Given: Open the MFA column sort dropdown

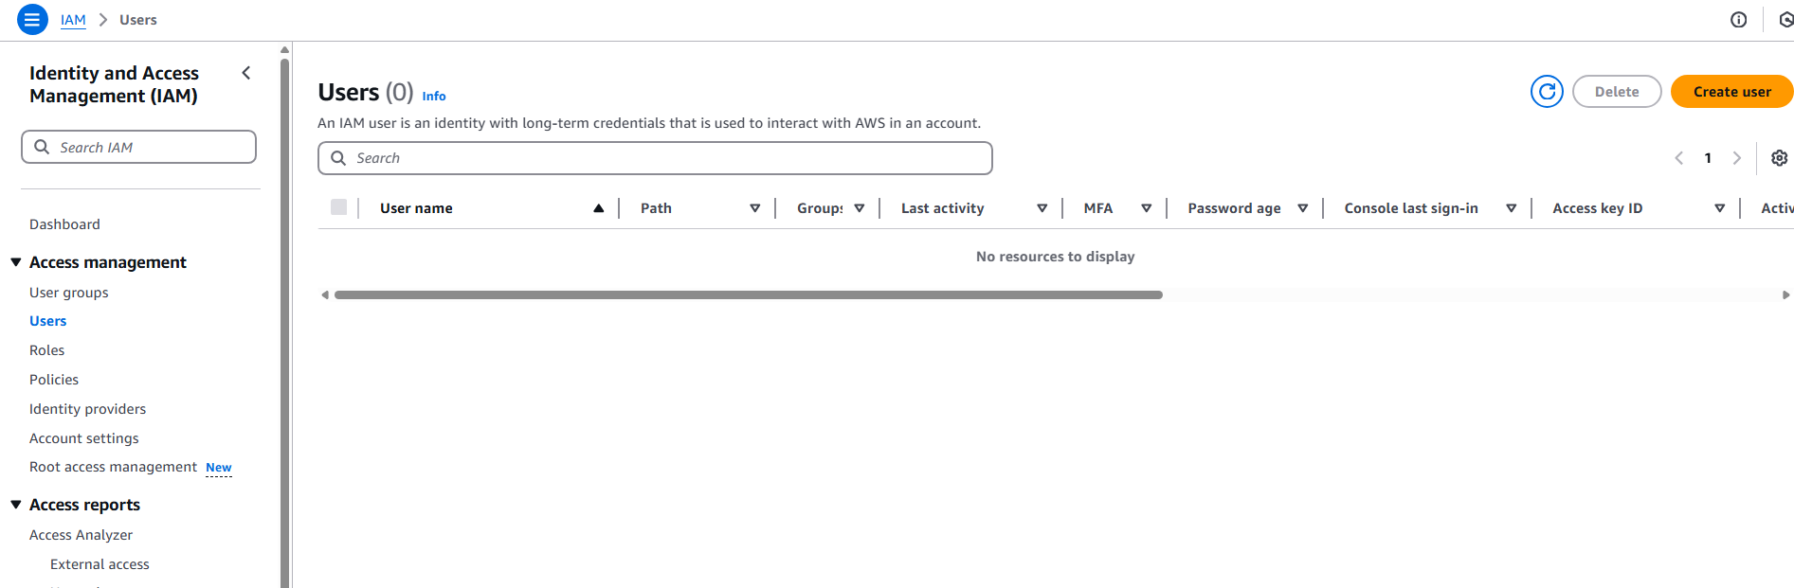Looking at the screenshot, I should click(x=1146, y=208).
